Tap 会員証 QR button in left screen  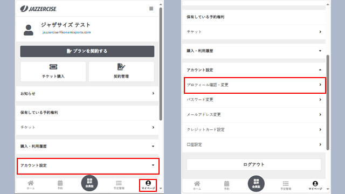pyautogui.click(x=89, y=183)
